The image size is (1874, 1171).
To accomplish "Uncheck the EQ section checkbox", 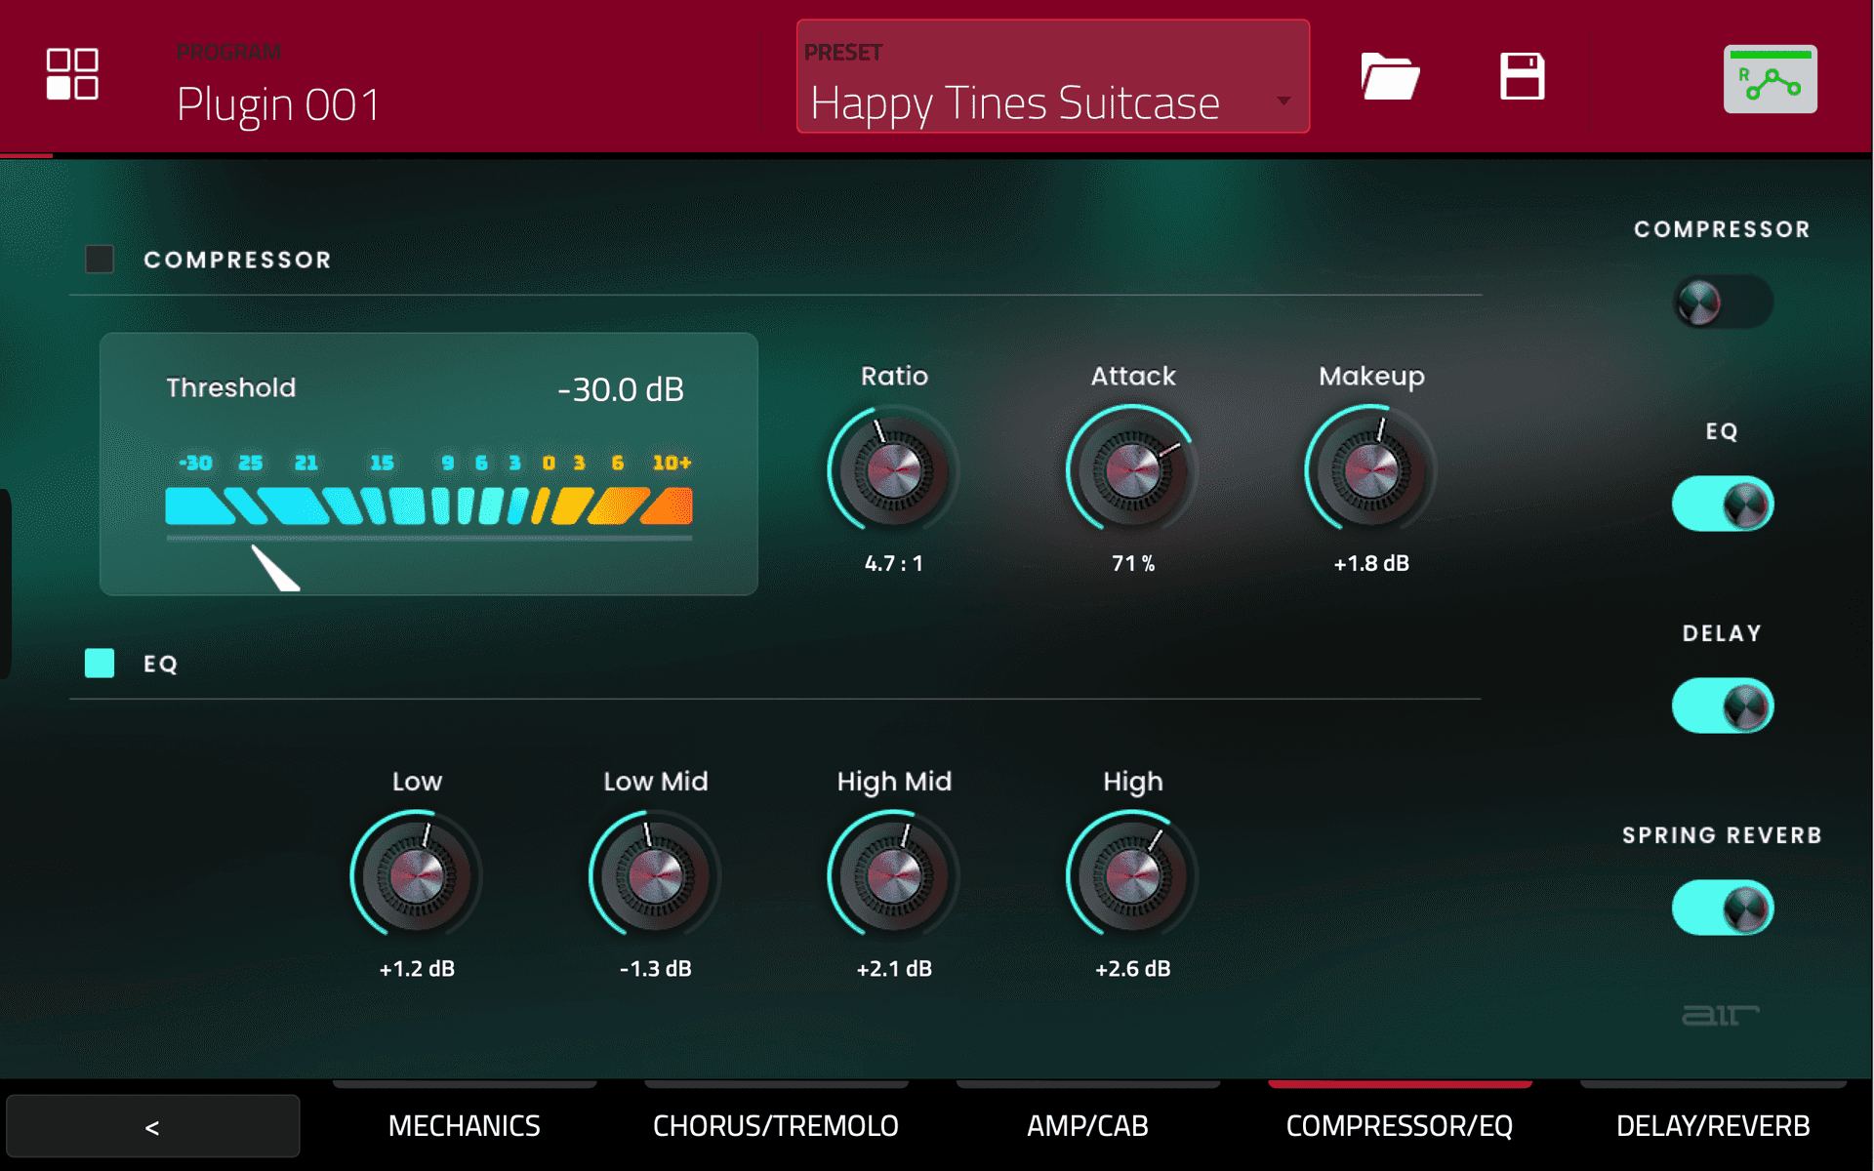I will coord(100,664).
